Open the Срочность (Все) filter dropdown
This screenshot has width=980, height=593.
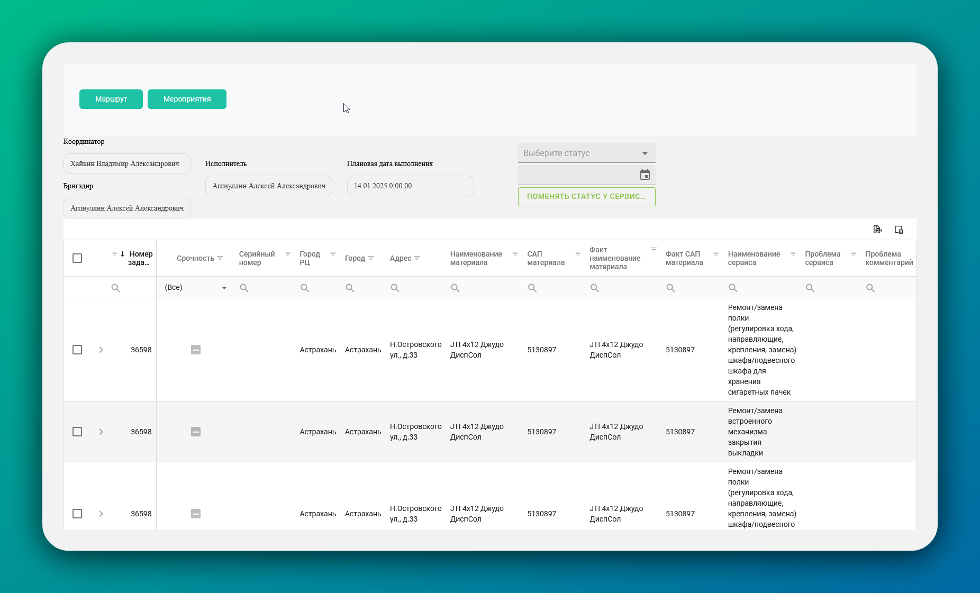pos(196,287)
